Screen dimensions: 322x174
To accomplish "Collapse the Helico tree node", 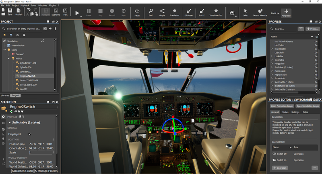I will (x=8, y=58).
